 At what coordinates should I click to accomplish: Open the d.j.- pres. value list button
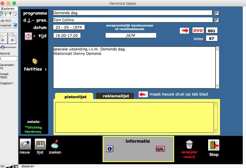click(x=217, y=20)
